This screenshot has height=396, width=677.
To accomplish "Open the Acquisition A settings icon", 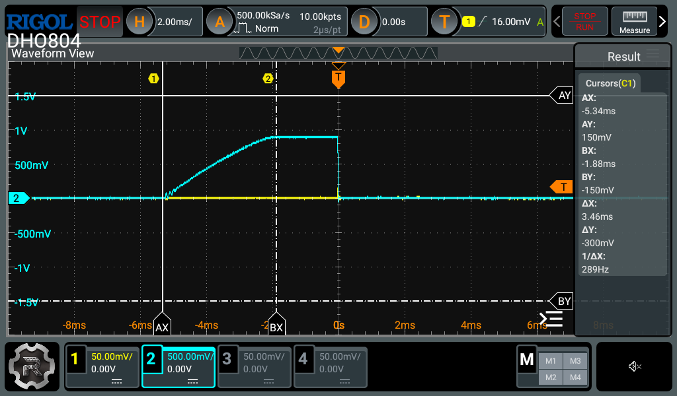I will (219, 22).
